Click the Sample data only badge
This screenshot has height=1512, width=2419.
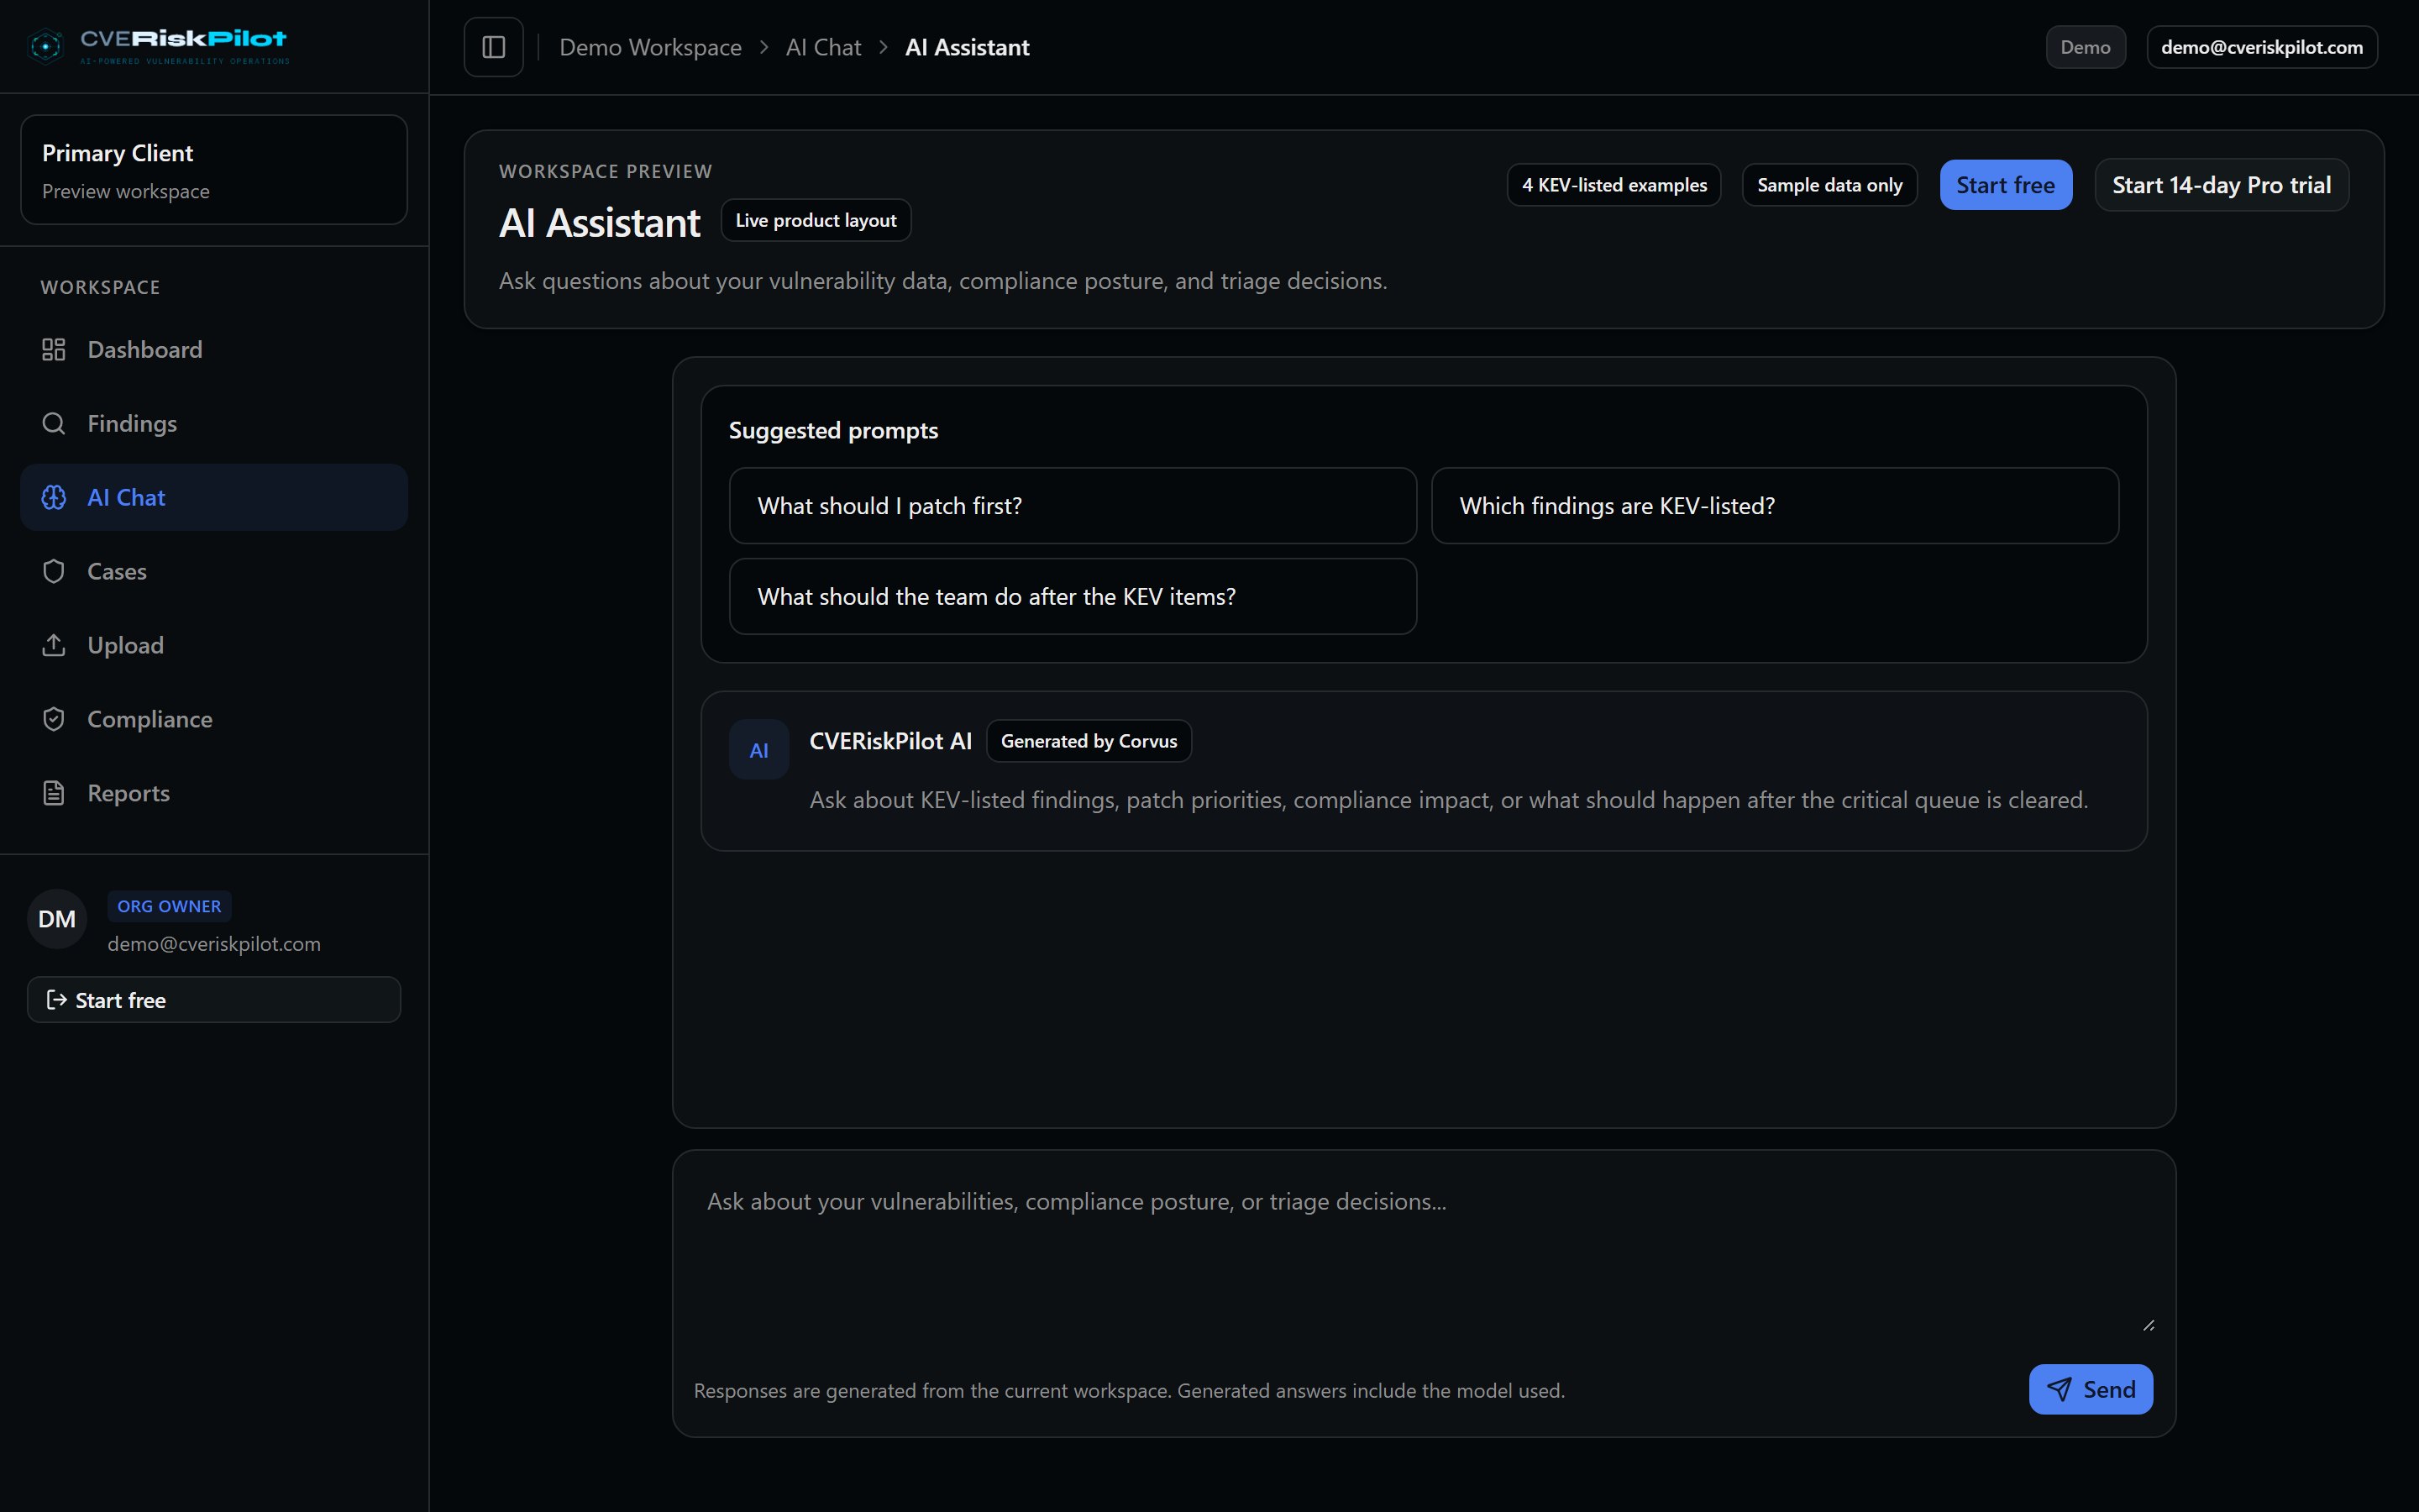tap(1829, 185)
